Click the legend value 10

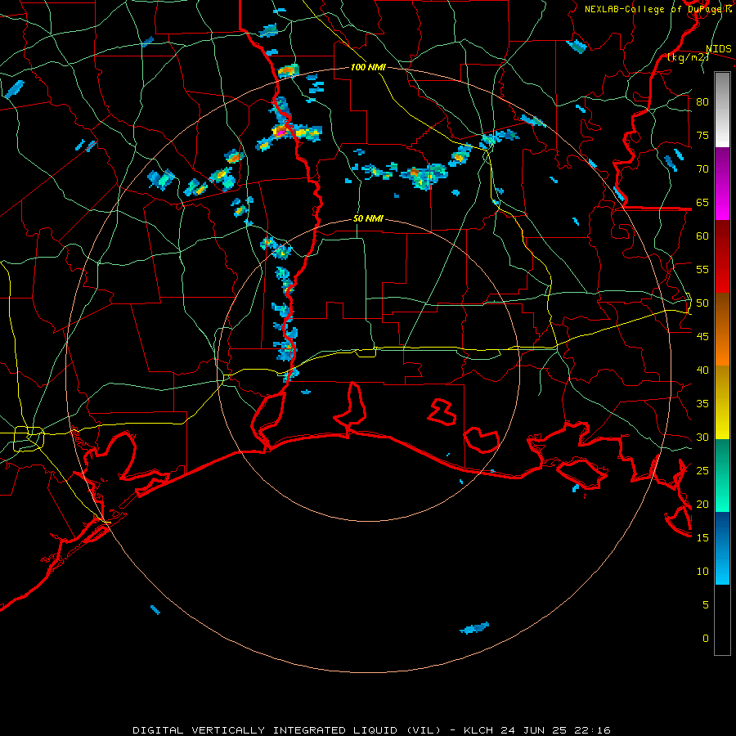(x=702, y=572)
